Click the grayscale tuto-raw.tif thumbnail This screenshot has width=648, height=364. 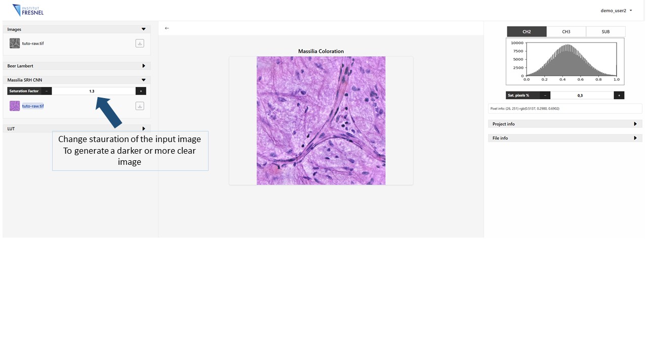[15, 43]
